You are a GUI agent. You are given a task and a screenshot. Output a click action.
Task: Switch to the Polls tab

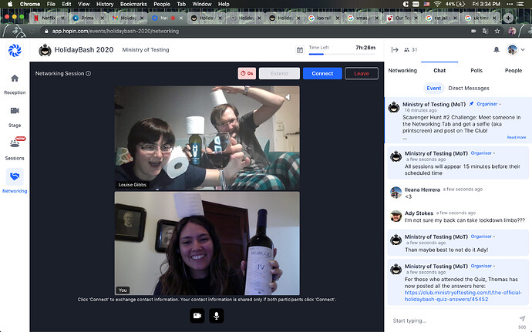tap(476, 71)
